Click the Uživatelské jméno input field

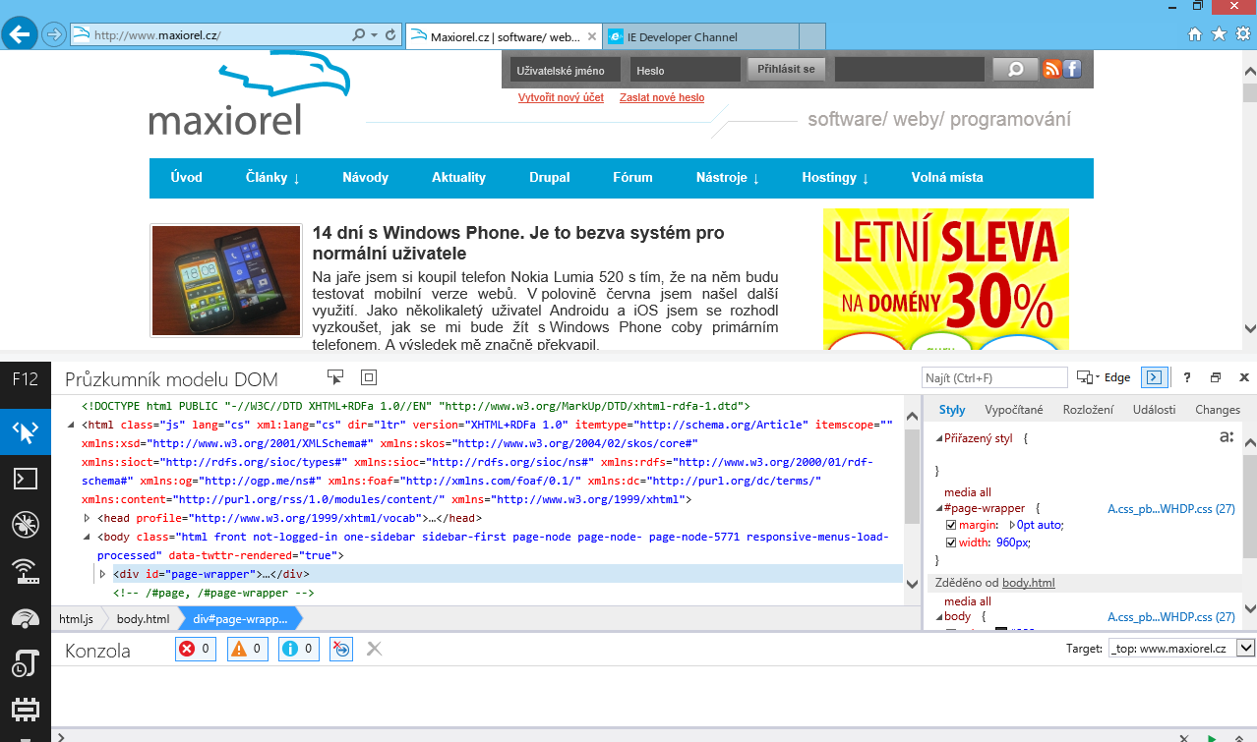click(565, 70)
